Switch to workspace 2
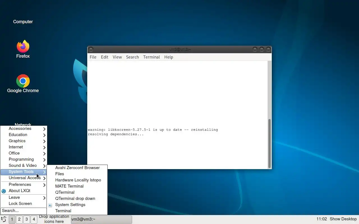Image resolution: width=359 pixels, height=224 pixels. [x=19, y=219]
